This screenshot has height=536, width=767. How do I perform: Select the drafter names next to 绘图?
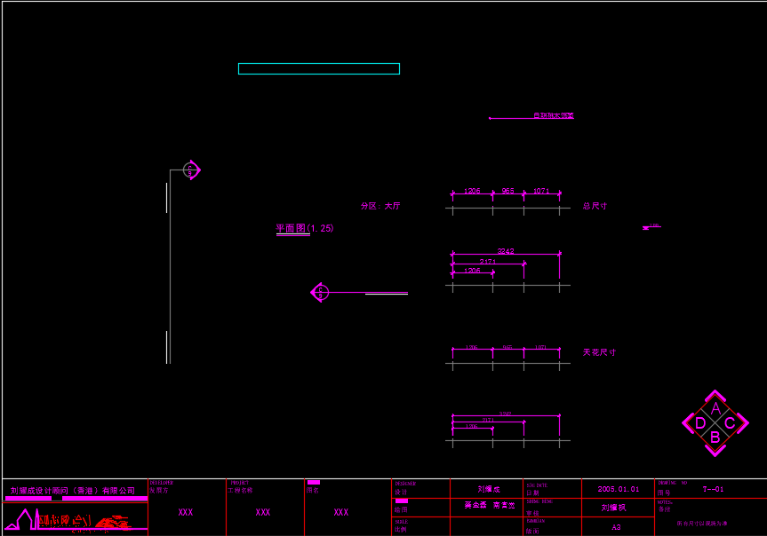coord(490,506)
